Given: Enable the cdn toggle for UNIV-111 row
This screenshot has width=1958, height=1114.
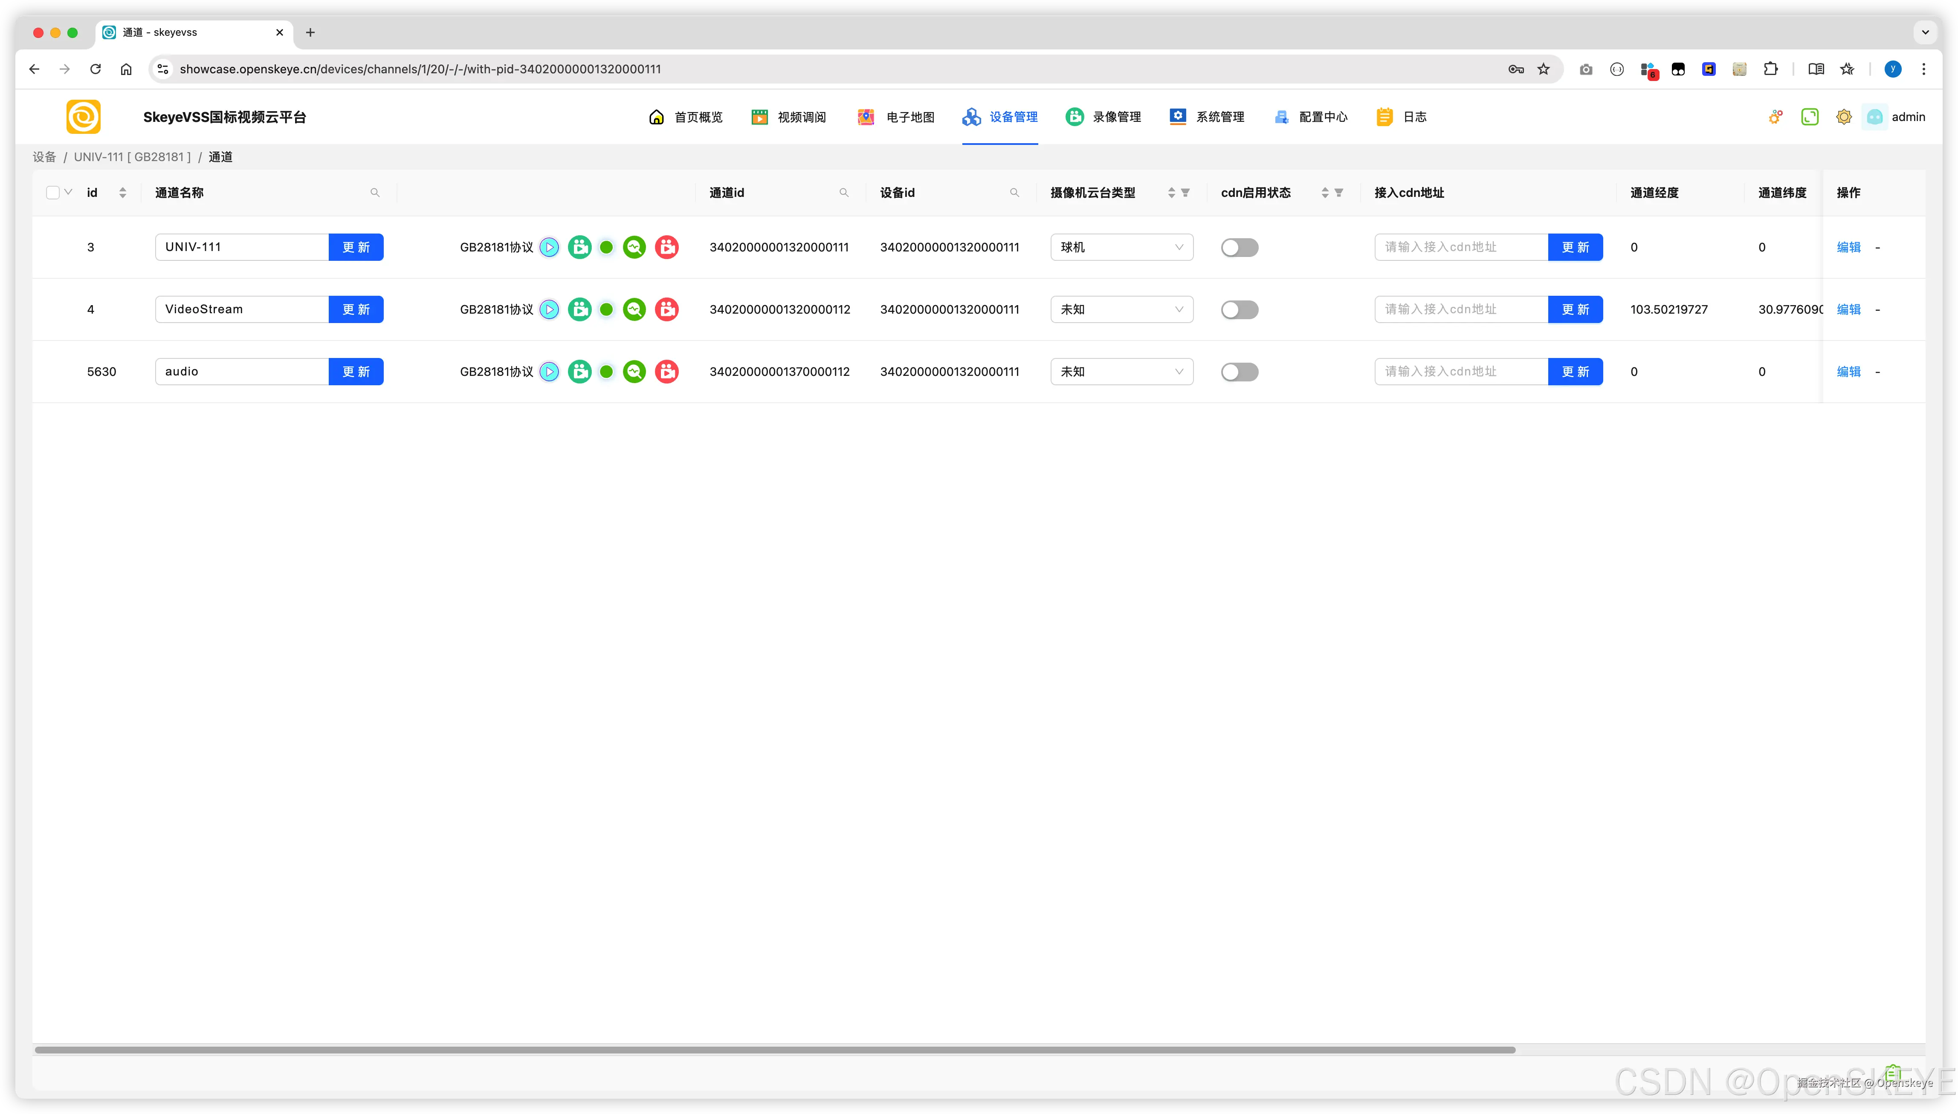Looking at the screenshot, I should click(1239, 247).
